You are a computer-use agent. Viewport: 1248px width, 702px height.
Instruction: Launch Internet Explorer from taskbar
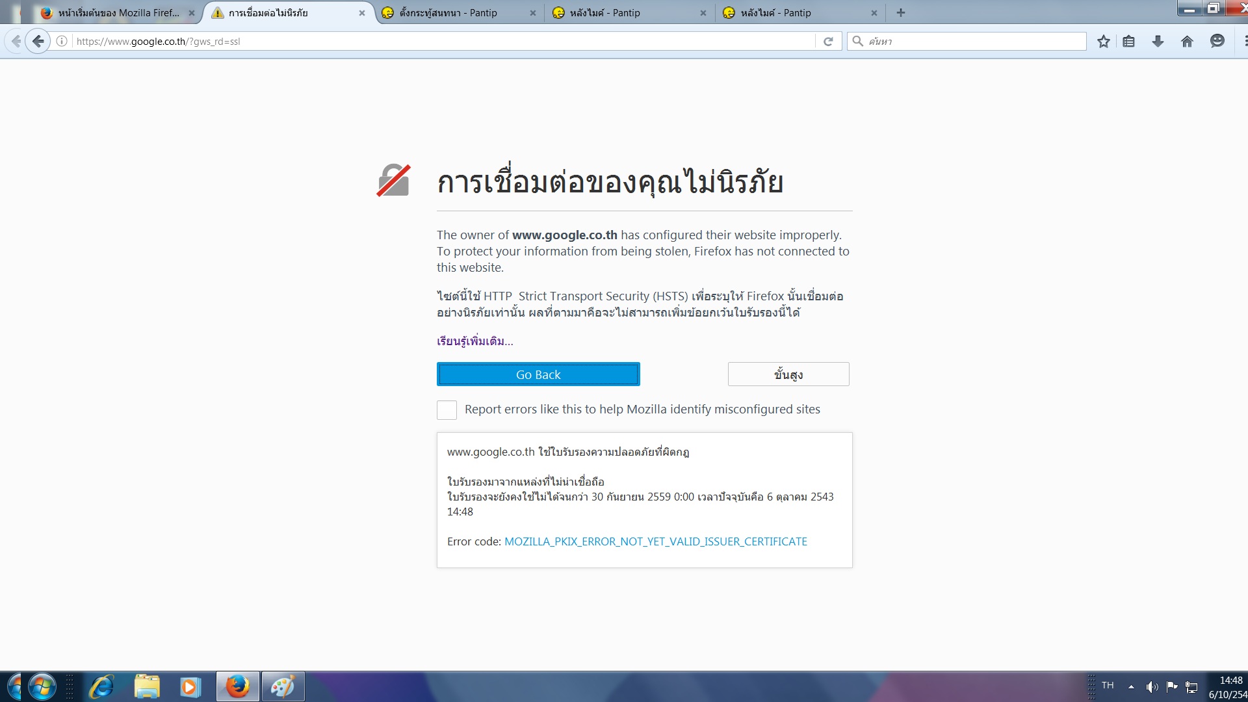(101, 686)
